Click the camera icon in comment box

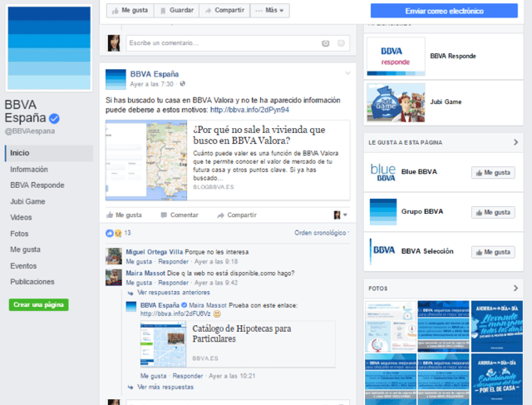click(325, 43)
